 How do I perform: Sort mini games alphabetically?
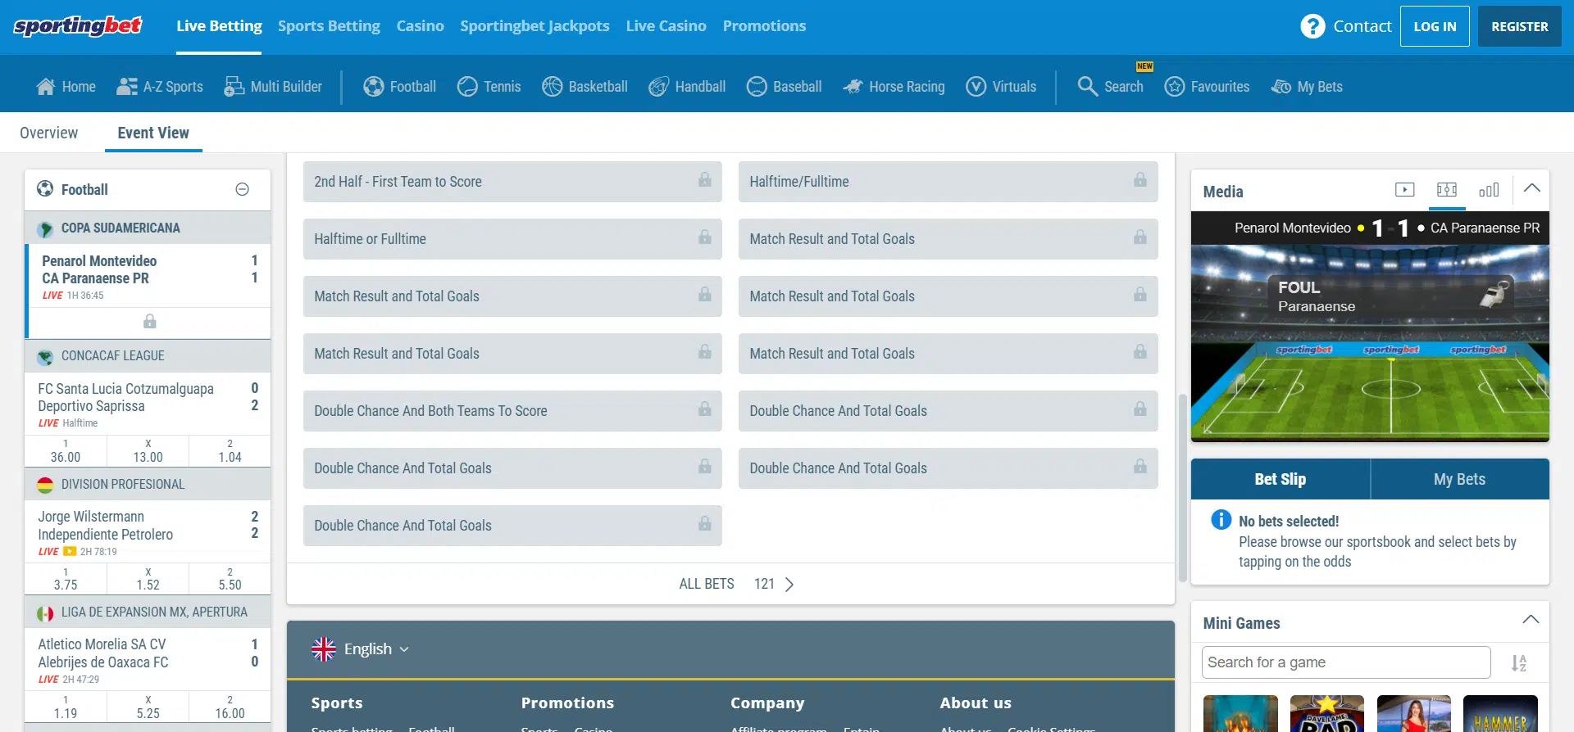1519,662
